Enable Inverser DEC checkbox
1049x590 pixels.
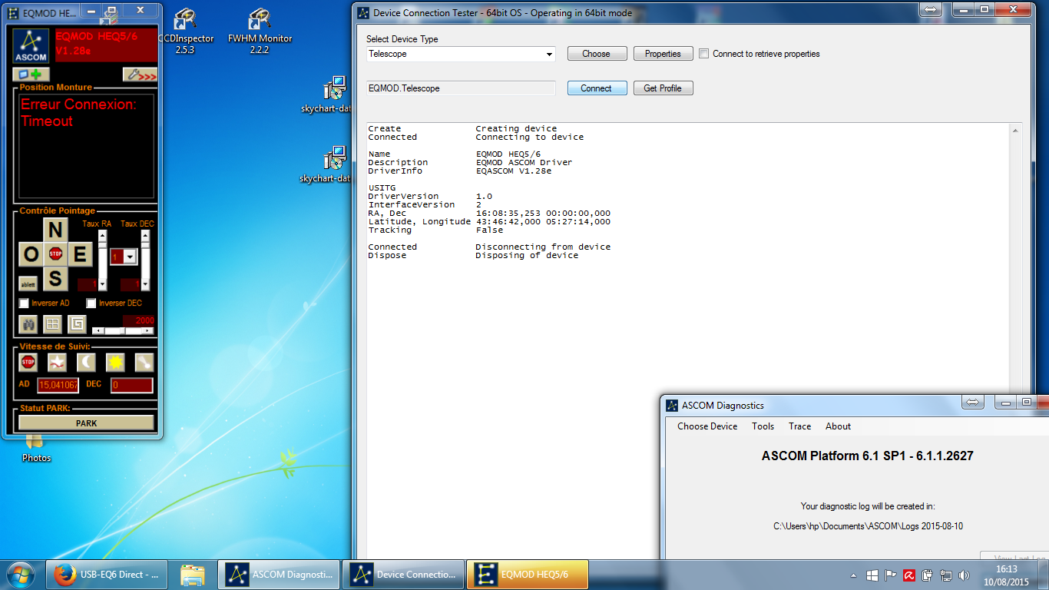[91, 303]
